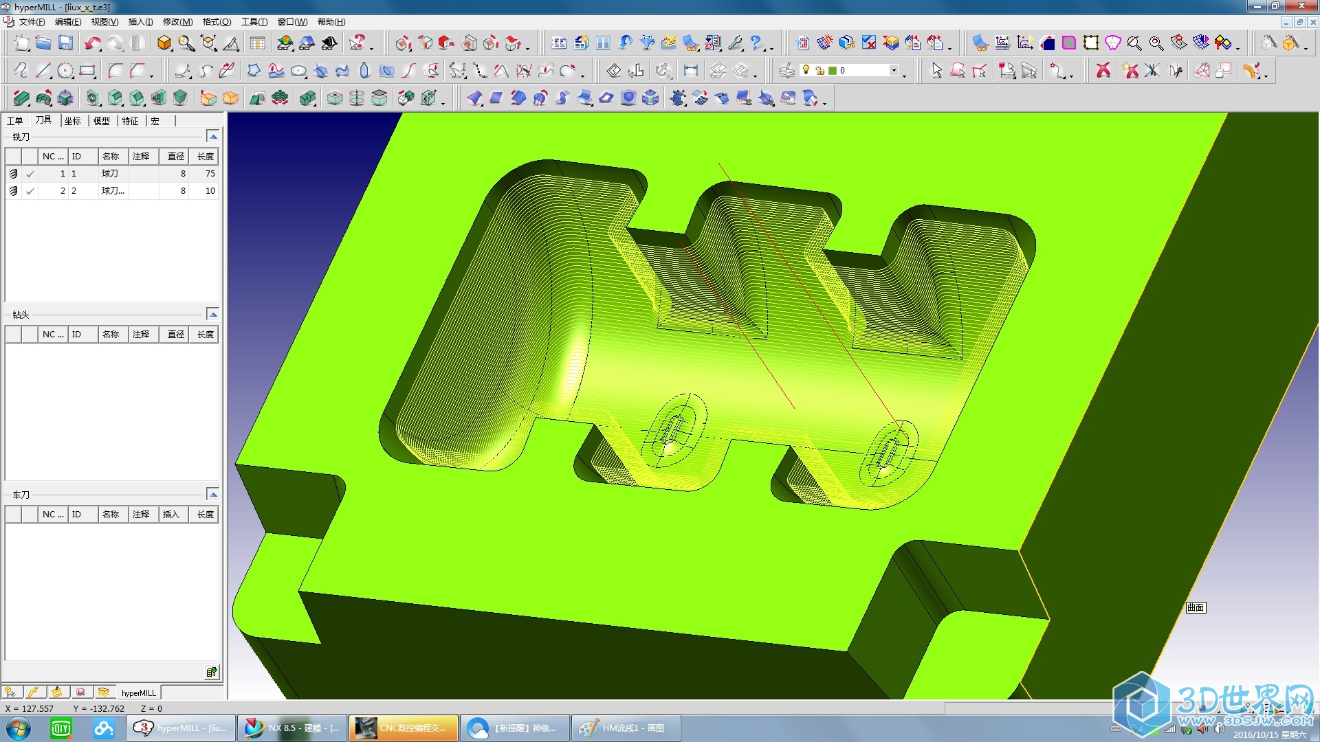Click the tool database icon in panel corner

click(212, 673)
